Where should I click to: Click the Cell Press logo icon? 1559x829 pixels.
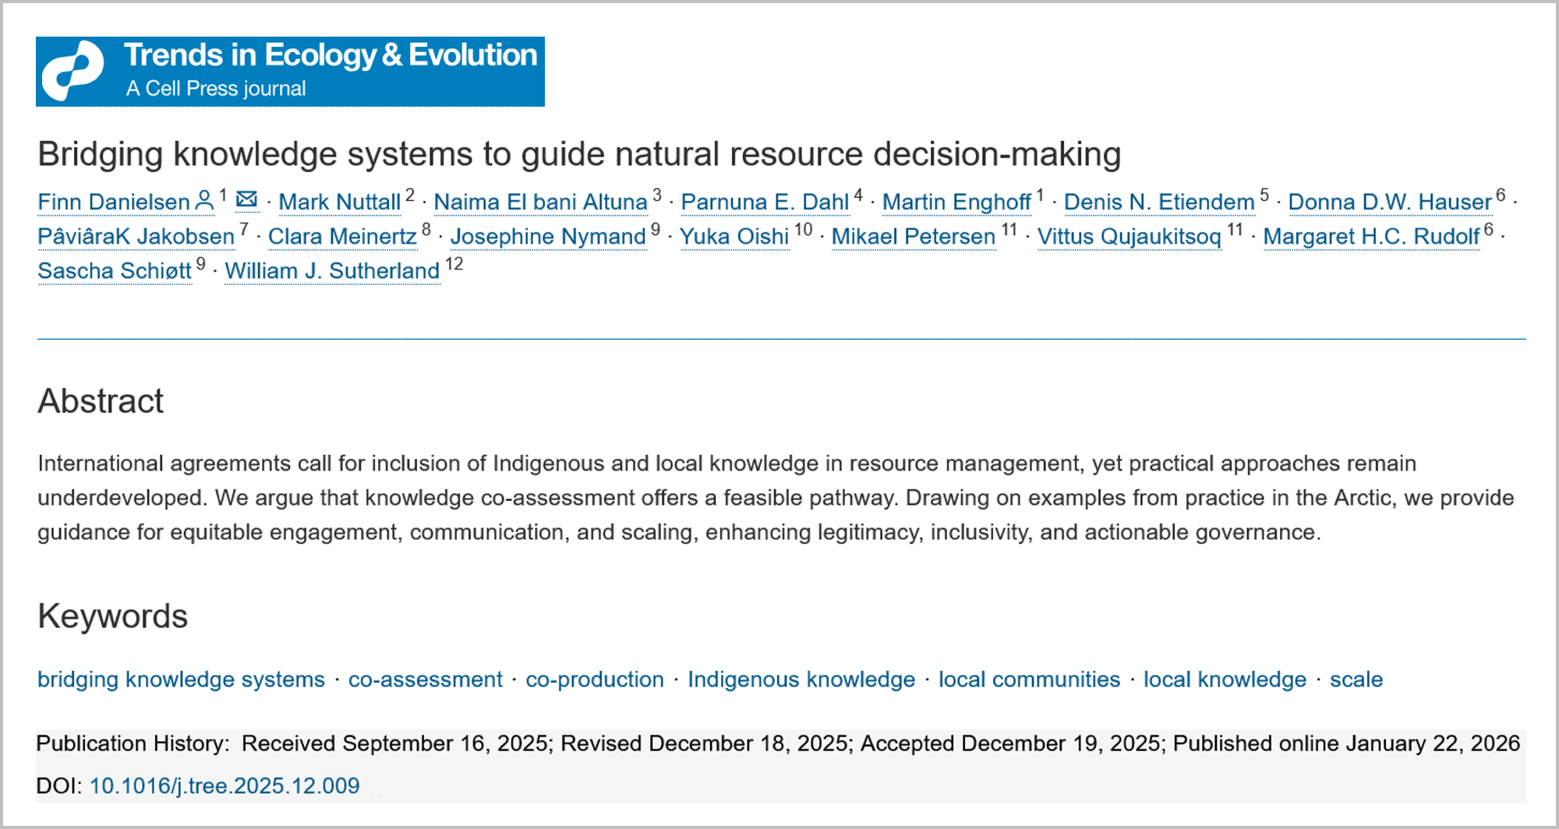pos(72,71)
